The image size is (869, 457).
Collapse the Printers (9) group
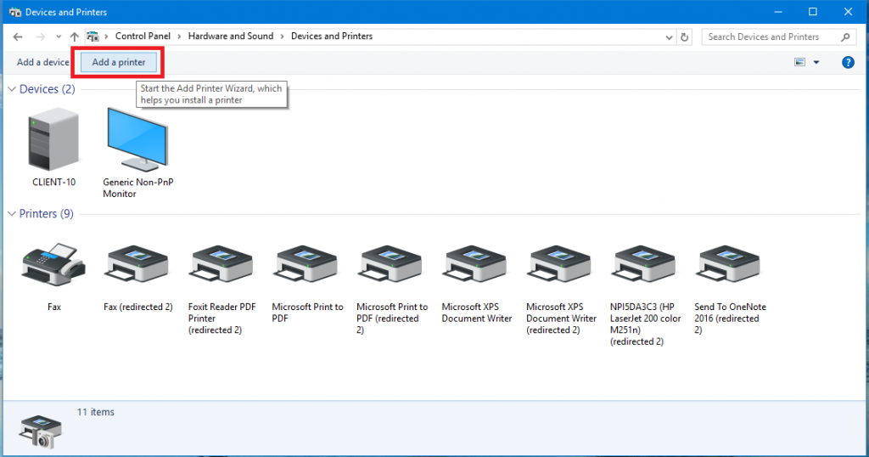(x=12, y=213)
